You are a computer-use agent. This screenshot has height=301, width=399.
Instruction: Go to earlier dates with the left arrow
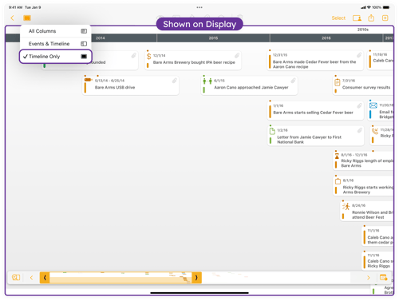point(31,278)
